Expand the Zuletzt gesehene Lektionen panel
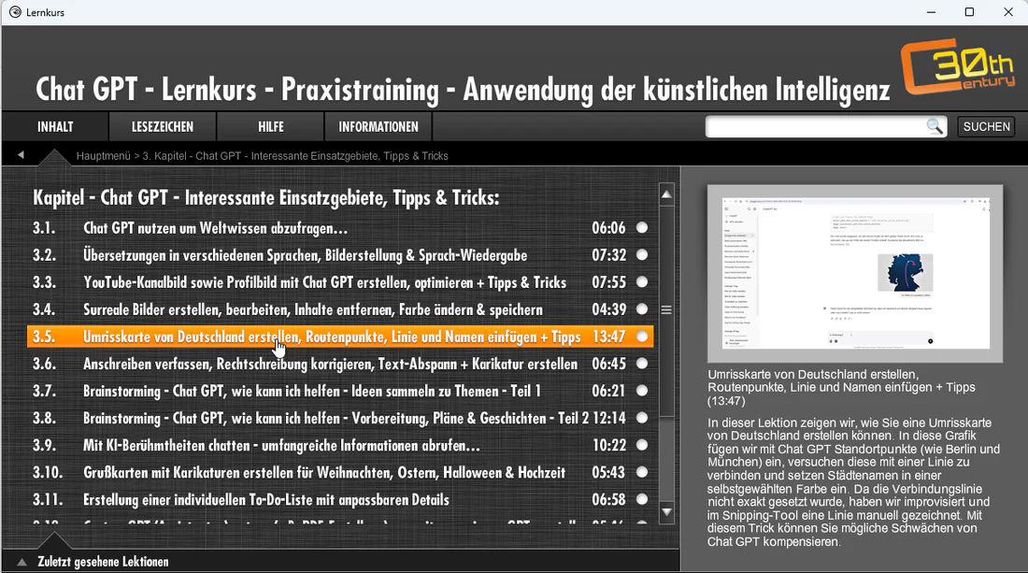Viewport: 1028px width, 573px height. click(x=22, y=562)
